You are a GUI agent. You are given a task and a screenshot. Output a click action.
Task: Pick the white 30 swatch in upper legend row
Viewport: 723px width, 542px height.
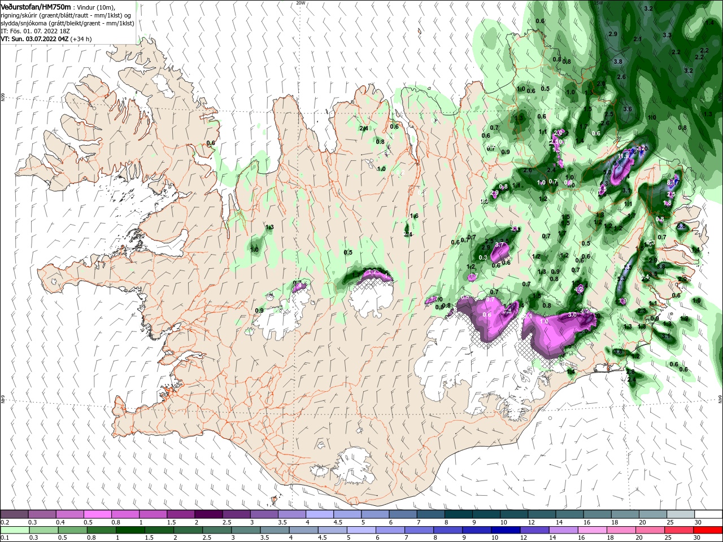pyautogui.click(x=708, y=514)
